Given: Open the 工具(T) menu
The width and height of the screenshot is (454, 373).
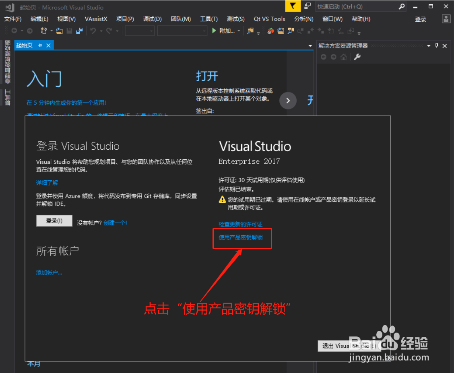Looking at the screenshot, I should (209, 19).
